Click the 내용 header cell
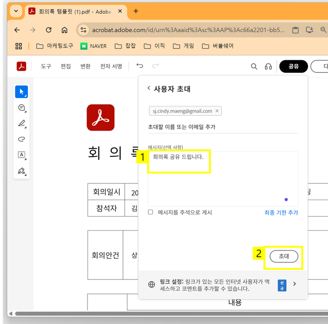Screen dimensions: 328x324 coord(235,302)
